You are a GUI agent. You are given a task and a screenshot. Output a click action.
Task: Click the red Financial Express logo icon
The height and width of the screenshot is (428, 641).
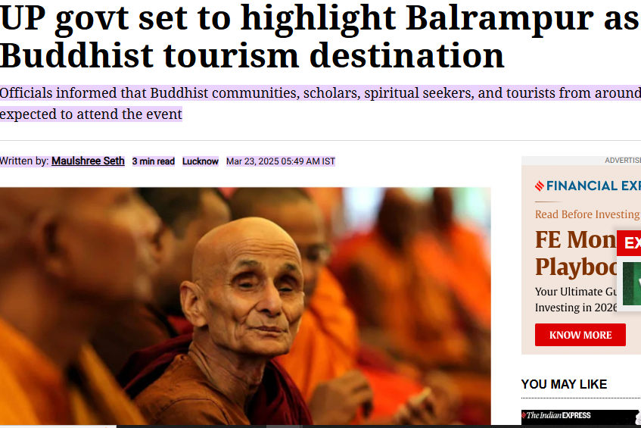pos(540,186)
